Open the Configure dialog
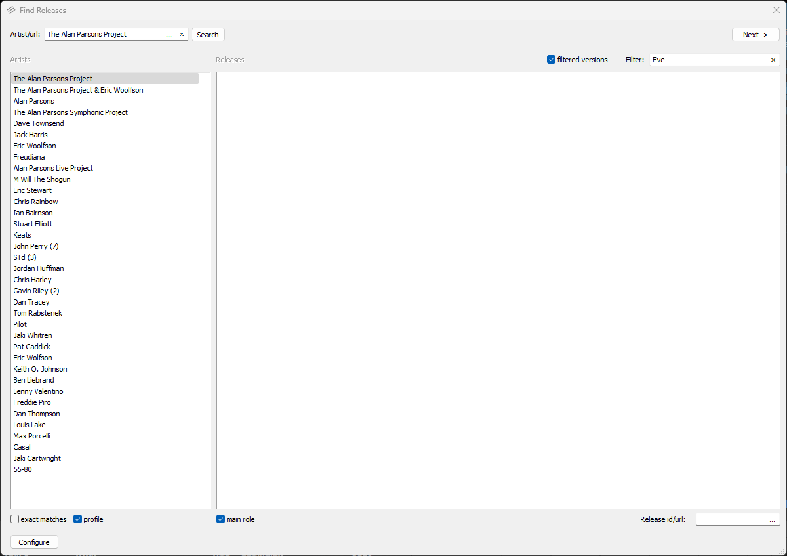 click(34, 542)
